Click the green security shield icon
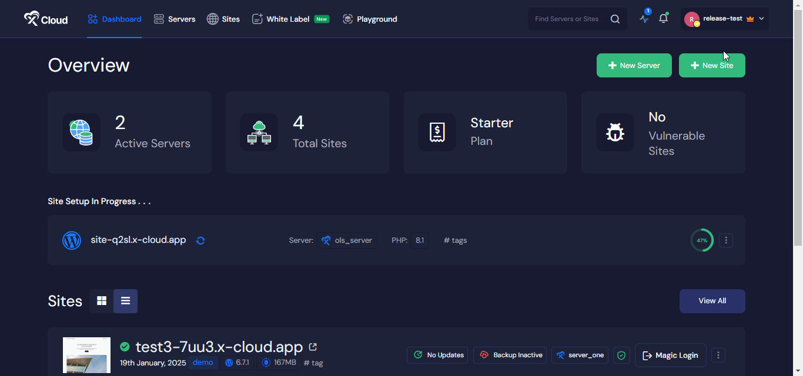 tap(621, 355)
